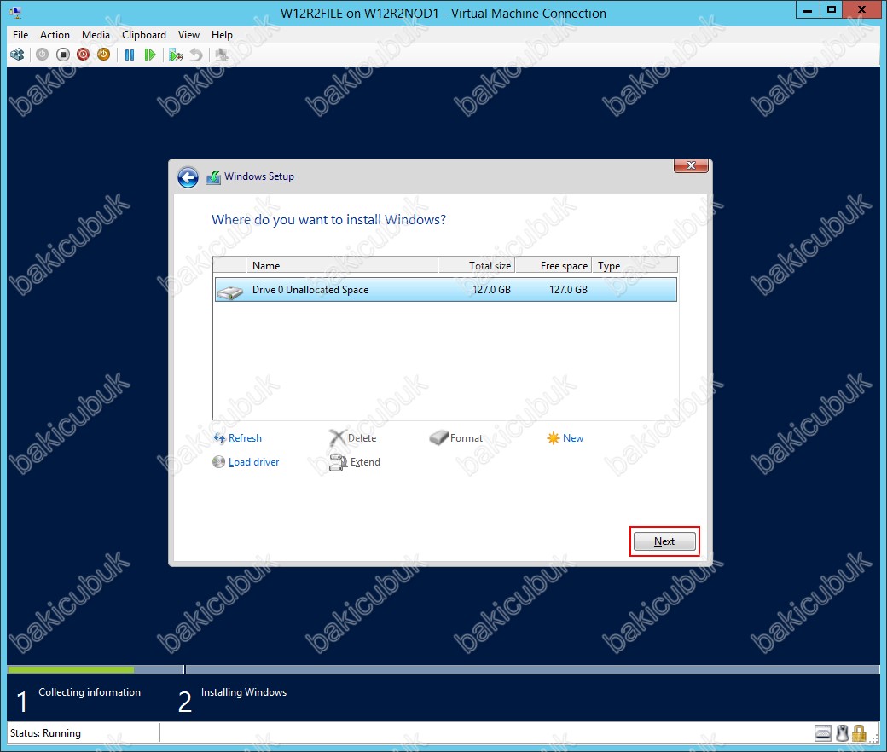Viewport: 887px width, 752px height.
Task: Click the mouse status icon
Action: coord(843,733)
